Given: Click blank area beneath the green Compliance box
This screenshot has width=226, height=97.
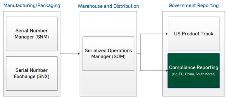Looking at the screenshot, I should [x=194, y=92].
